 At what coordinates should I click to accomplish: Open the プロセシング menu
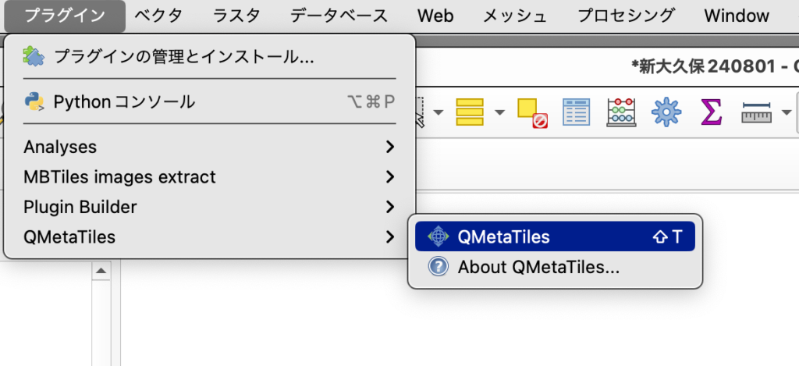point(626,16)
